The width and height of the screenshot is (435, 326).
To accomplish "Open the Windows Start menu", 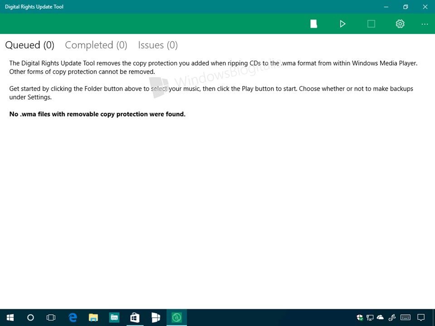I will [x=10, y=317].
